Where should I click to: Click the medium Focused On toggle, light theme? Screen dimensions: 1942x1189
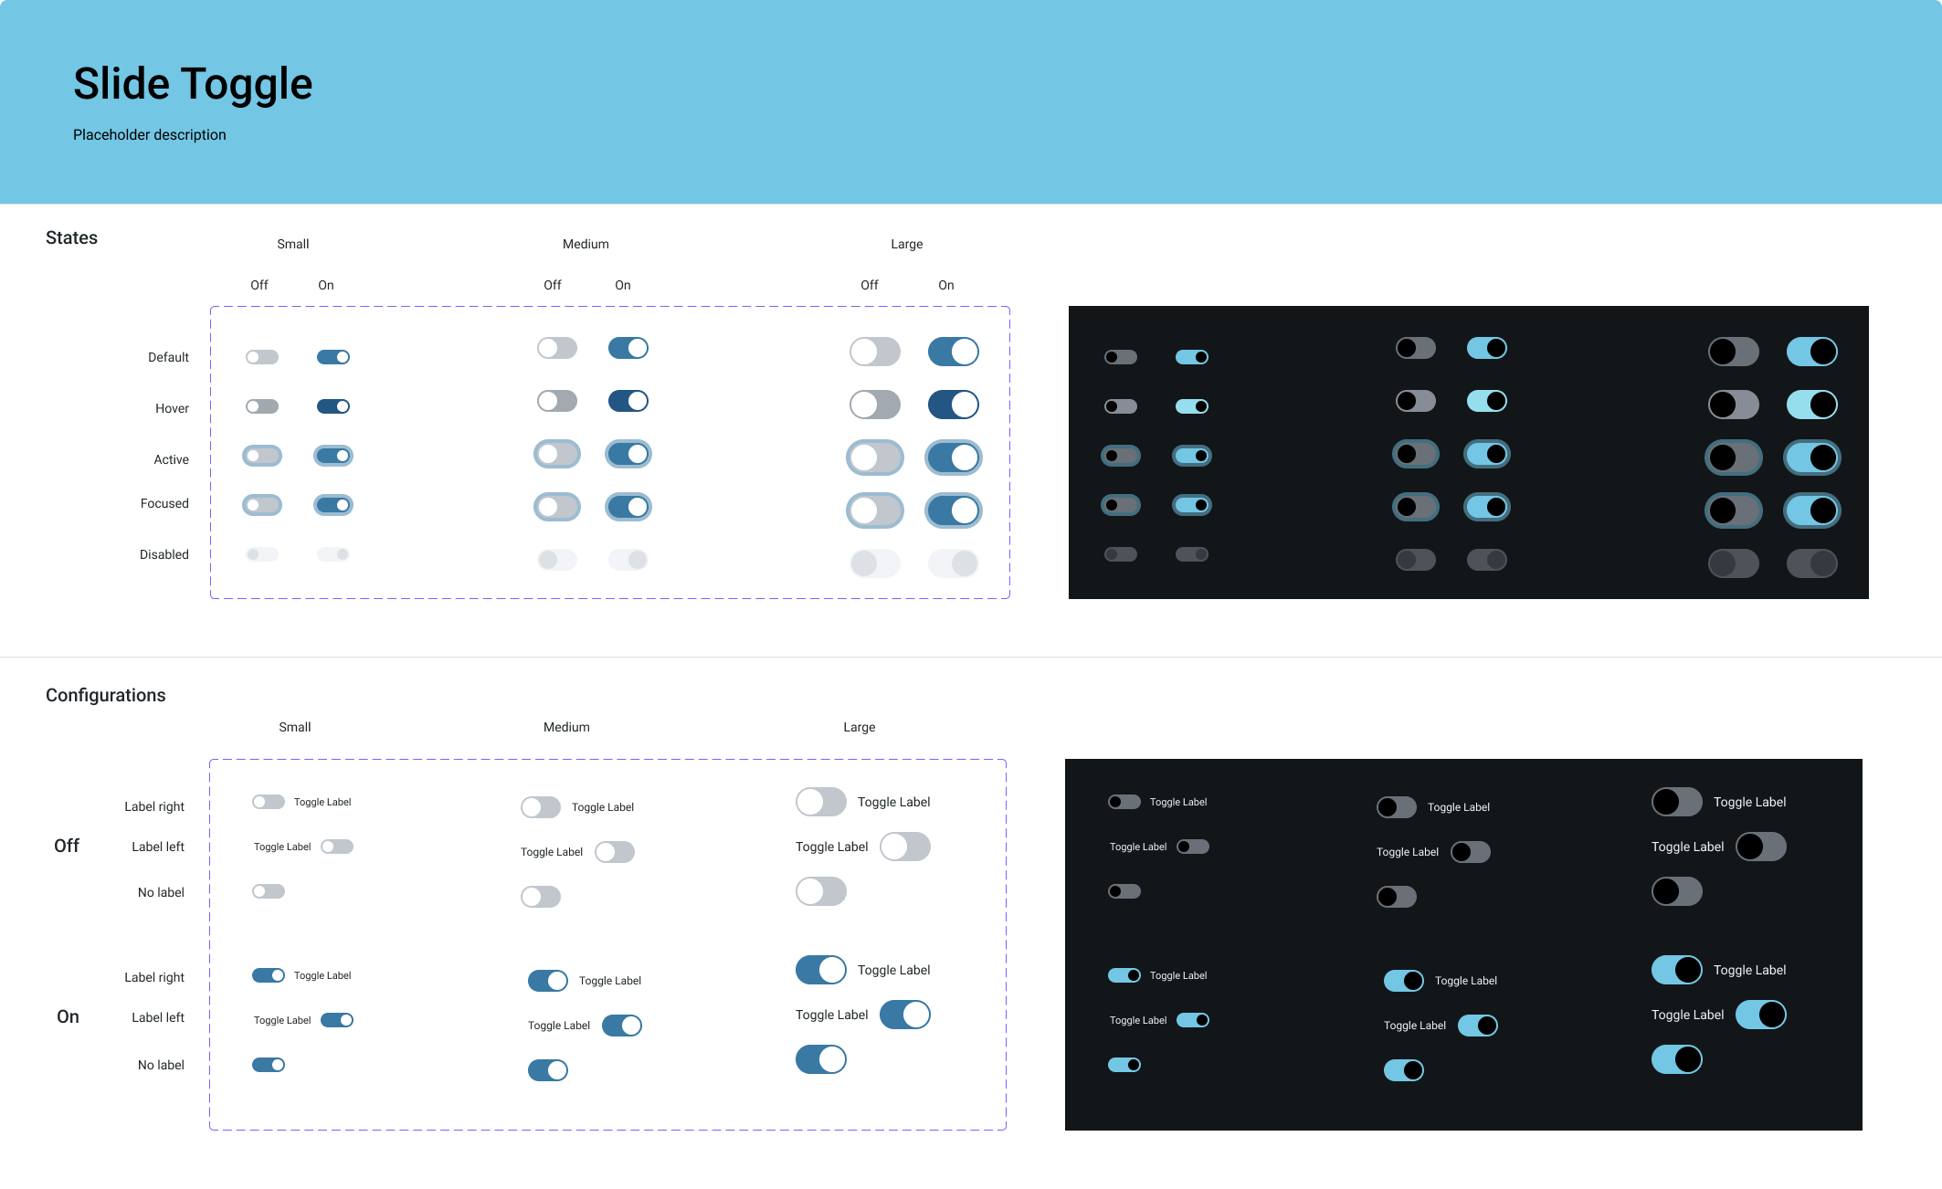click(628, 507)
